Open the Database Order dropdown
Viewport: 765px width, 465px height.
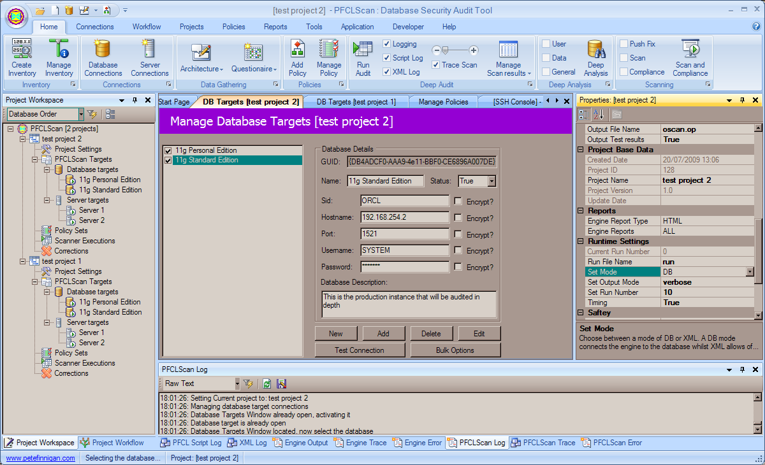click(81, 114)
